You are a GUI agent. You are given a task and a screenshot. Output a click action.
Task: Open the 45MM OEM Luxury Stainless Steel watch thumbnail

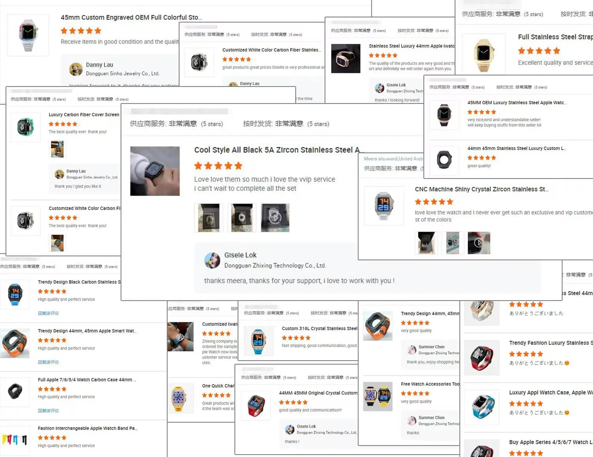coord(444,115)
